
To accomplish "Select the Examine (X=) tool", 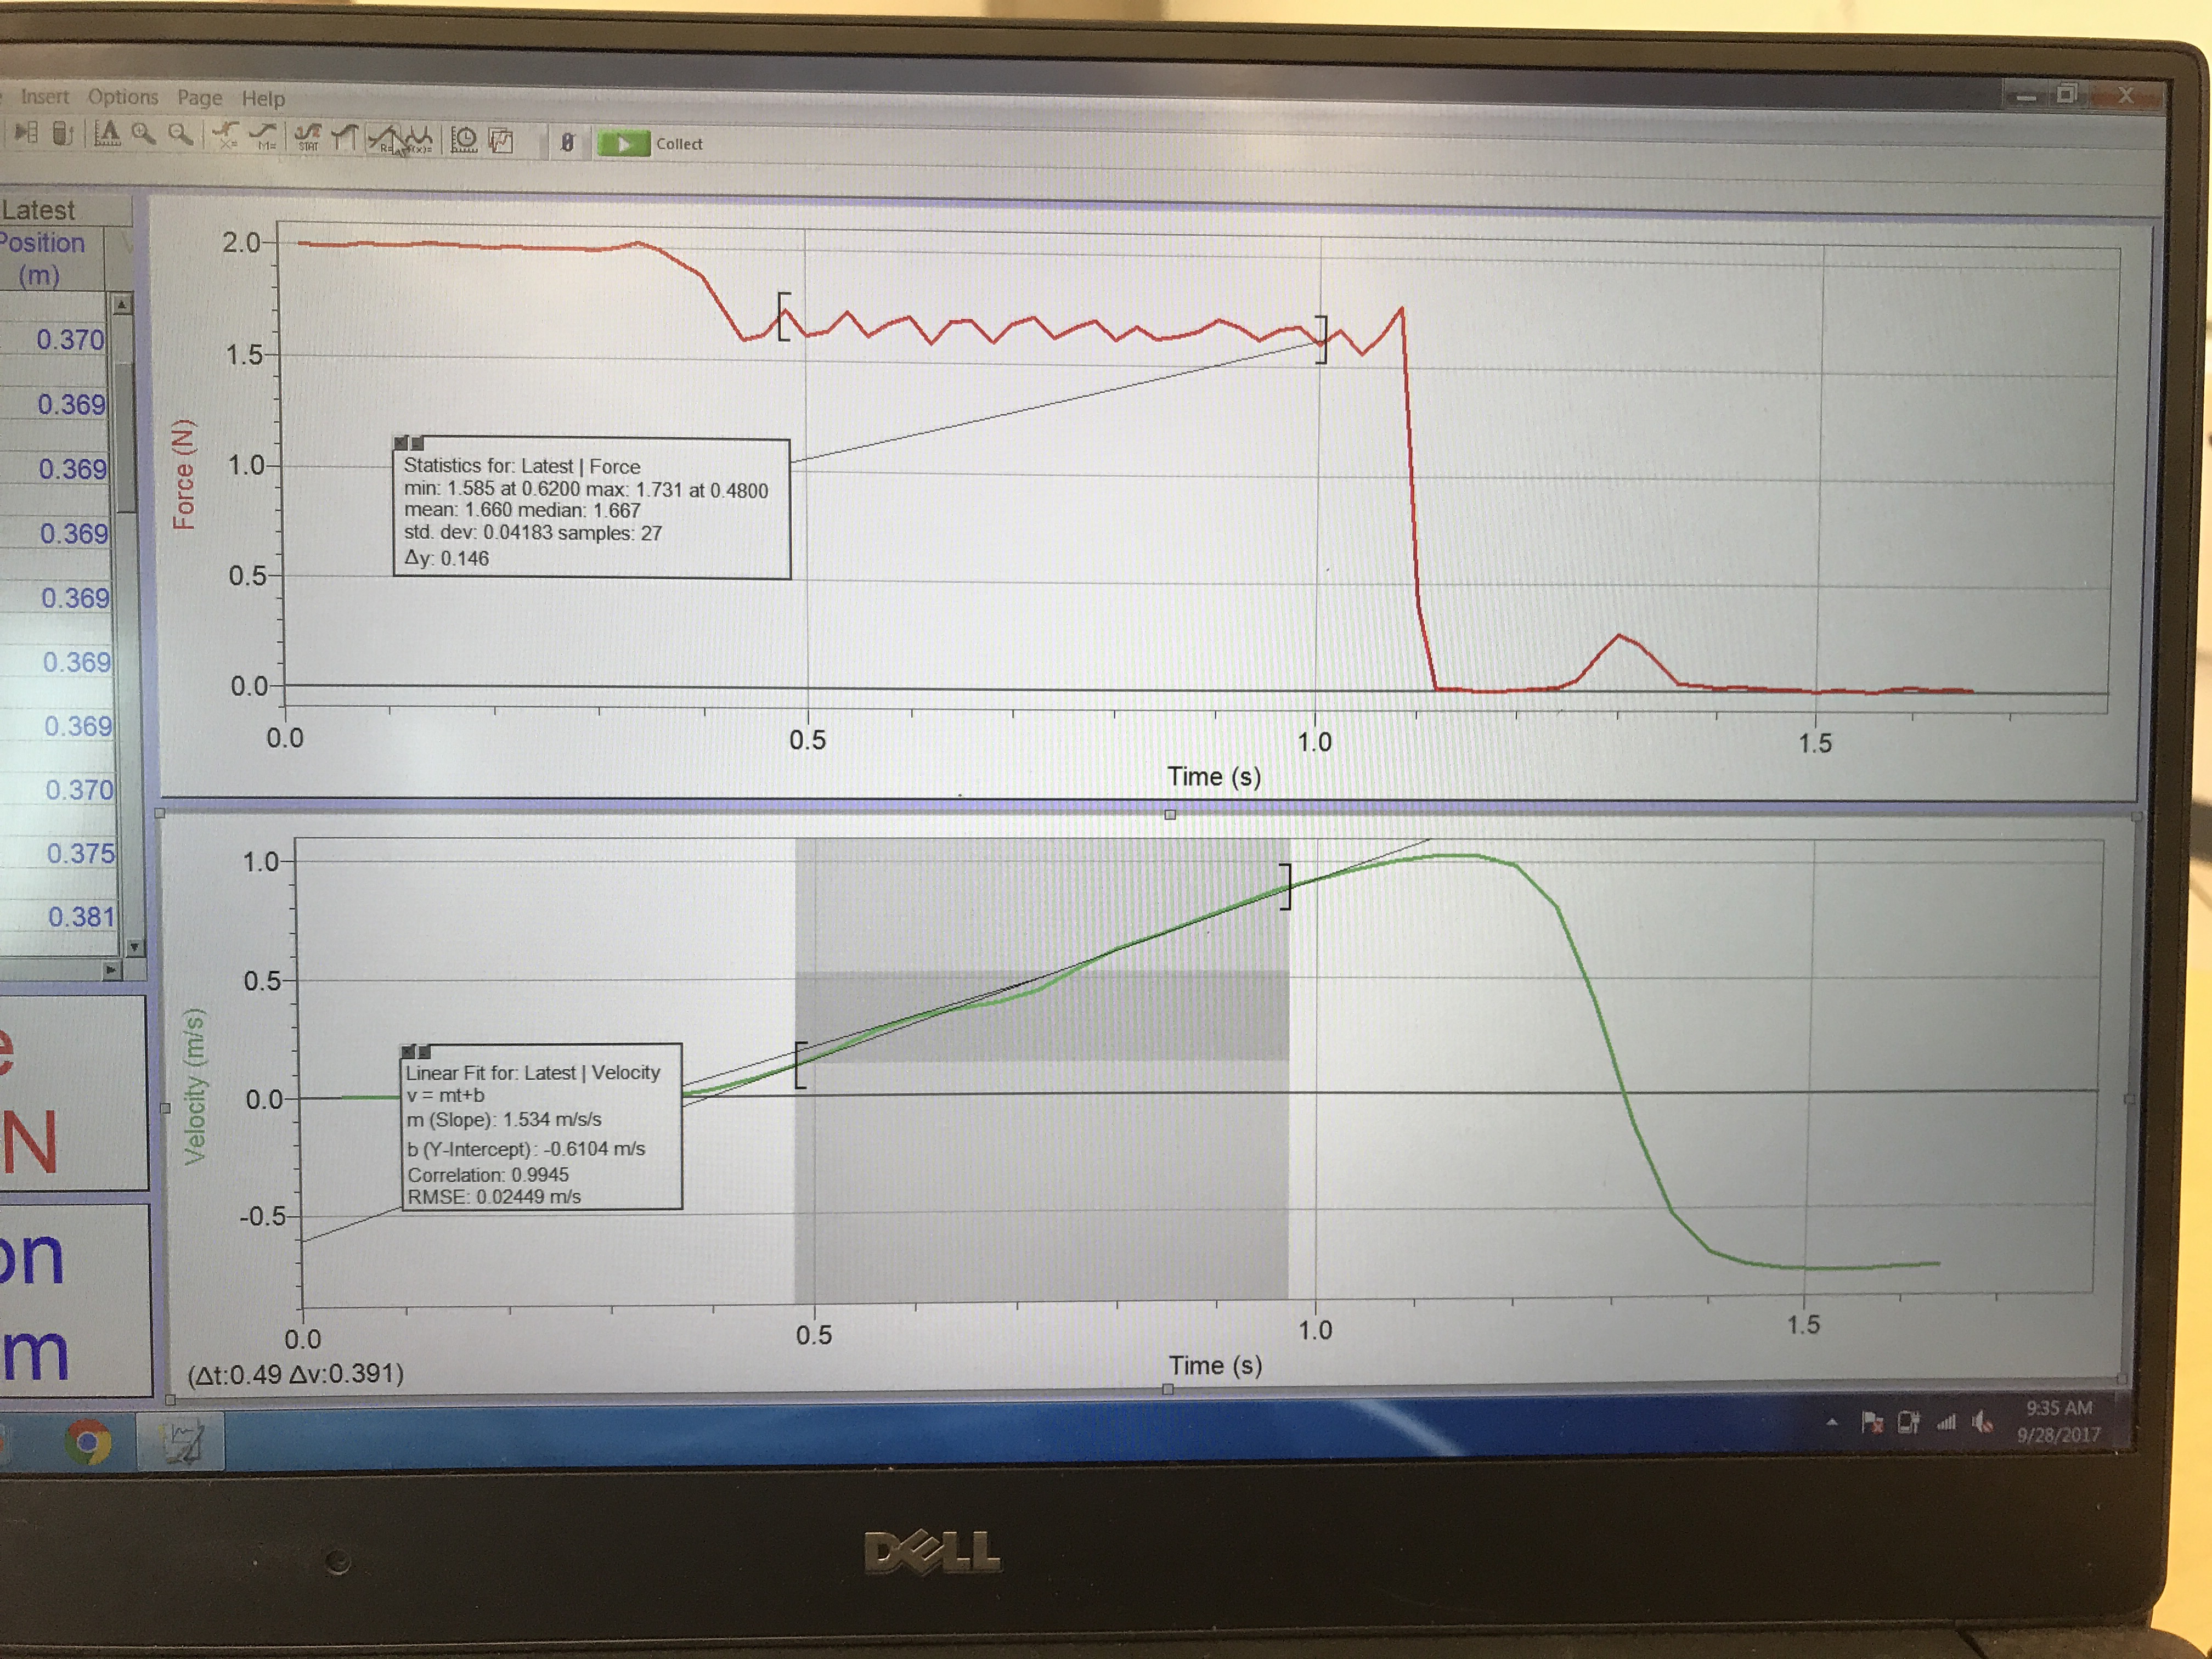I will click(226, 135).
